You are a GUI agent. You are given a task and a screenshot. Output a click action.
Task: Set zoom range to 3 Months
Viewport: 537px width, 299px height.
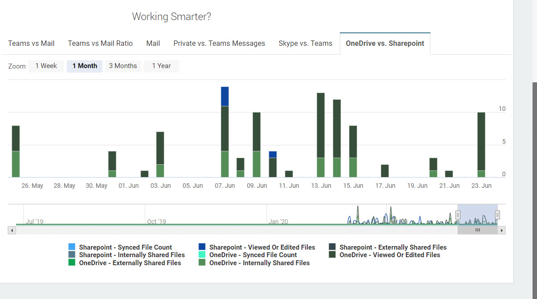coord(123,66)
